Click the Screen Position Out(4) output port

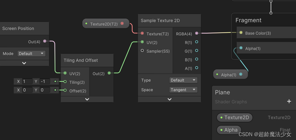click(45, 41)
